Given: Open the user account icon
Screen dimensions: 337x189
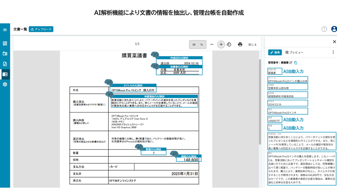Looking at the screenshot, I should tap(334, 29).
